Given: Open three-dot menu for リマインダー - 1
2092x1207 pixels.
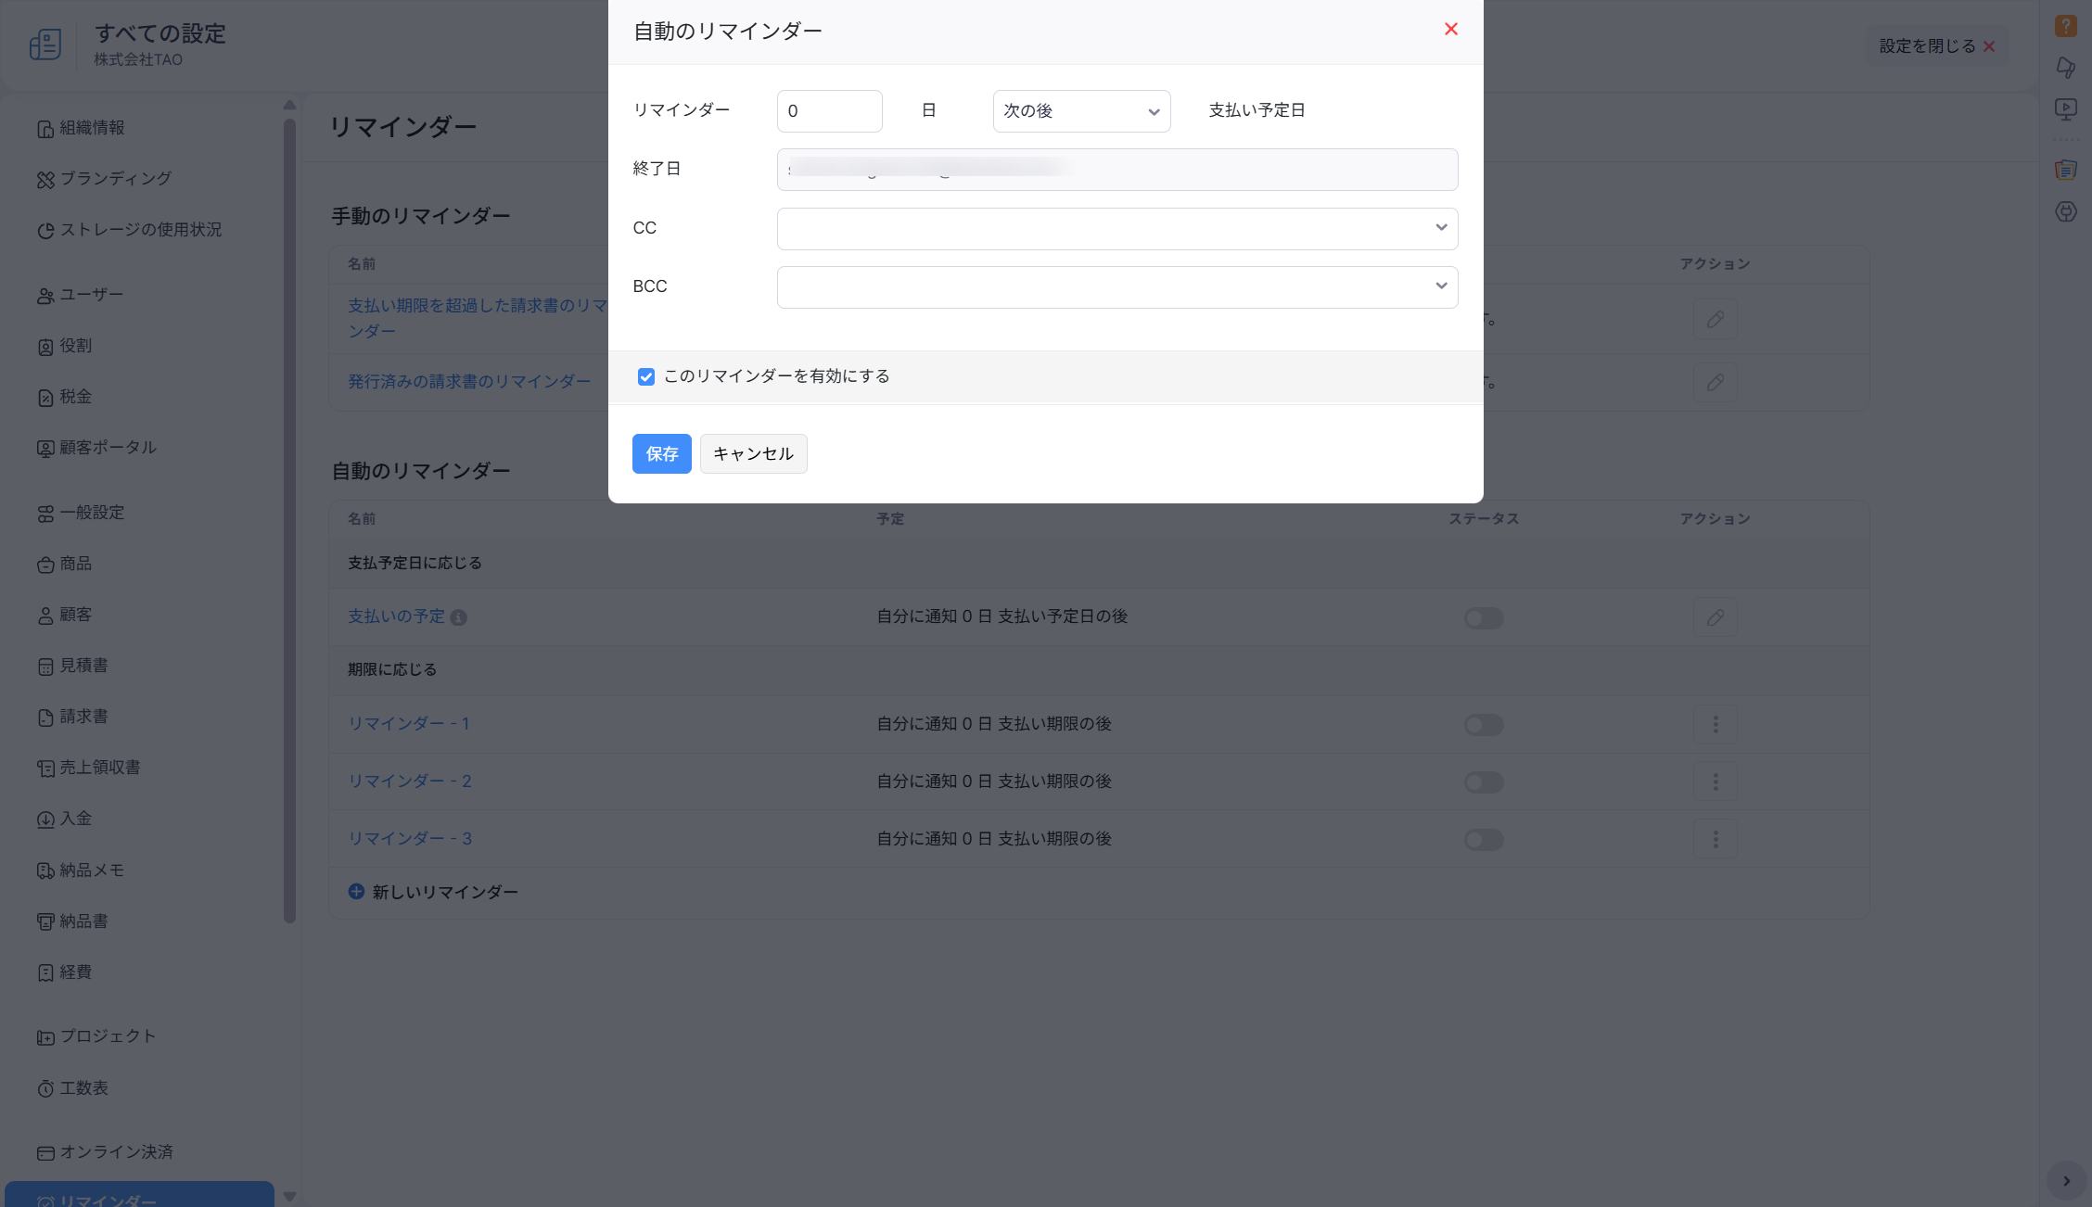Looking at the screenshot, I should click(x=1715, y=724).
